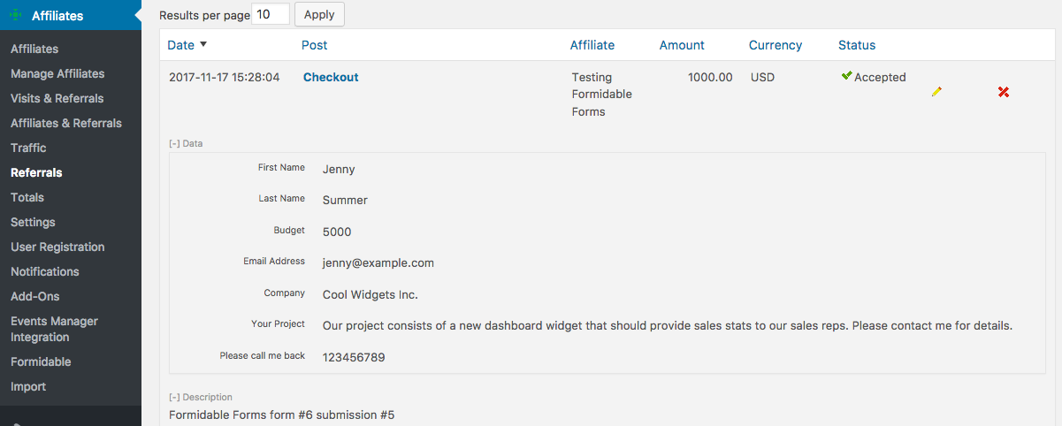This screenshot has height=426, width=1062.
Task: Click the red X delete referral icon
Action: point(1004,92)
